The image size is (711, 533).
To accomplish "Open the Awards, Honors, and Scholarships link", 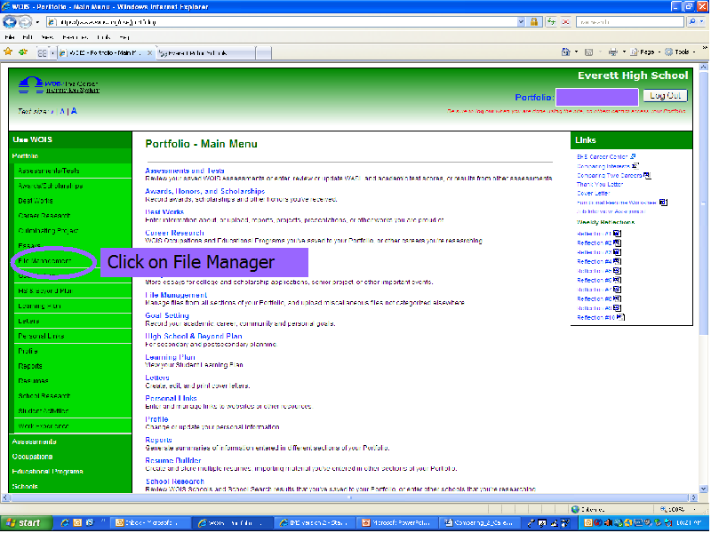I will [205, 191].
